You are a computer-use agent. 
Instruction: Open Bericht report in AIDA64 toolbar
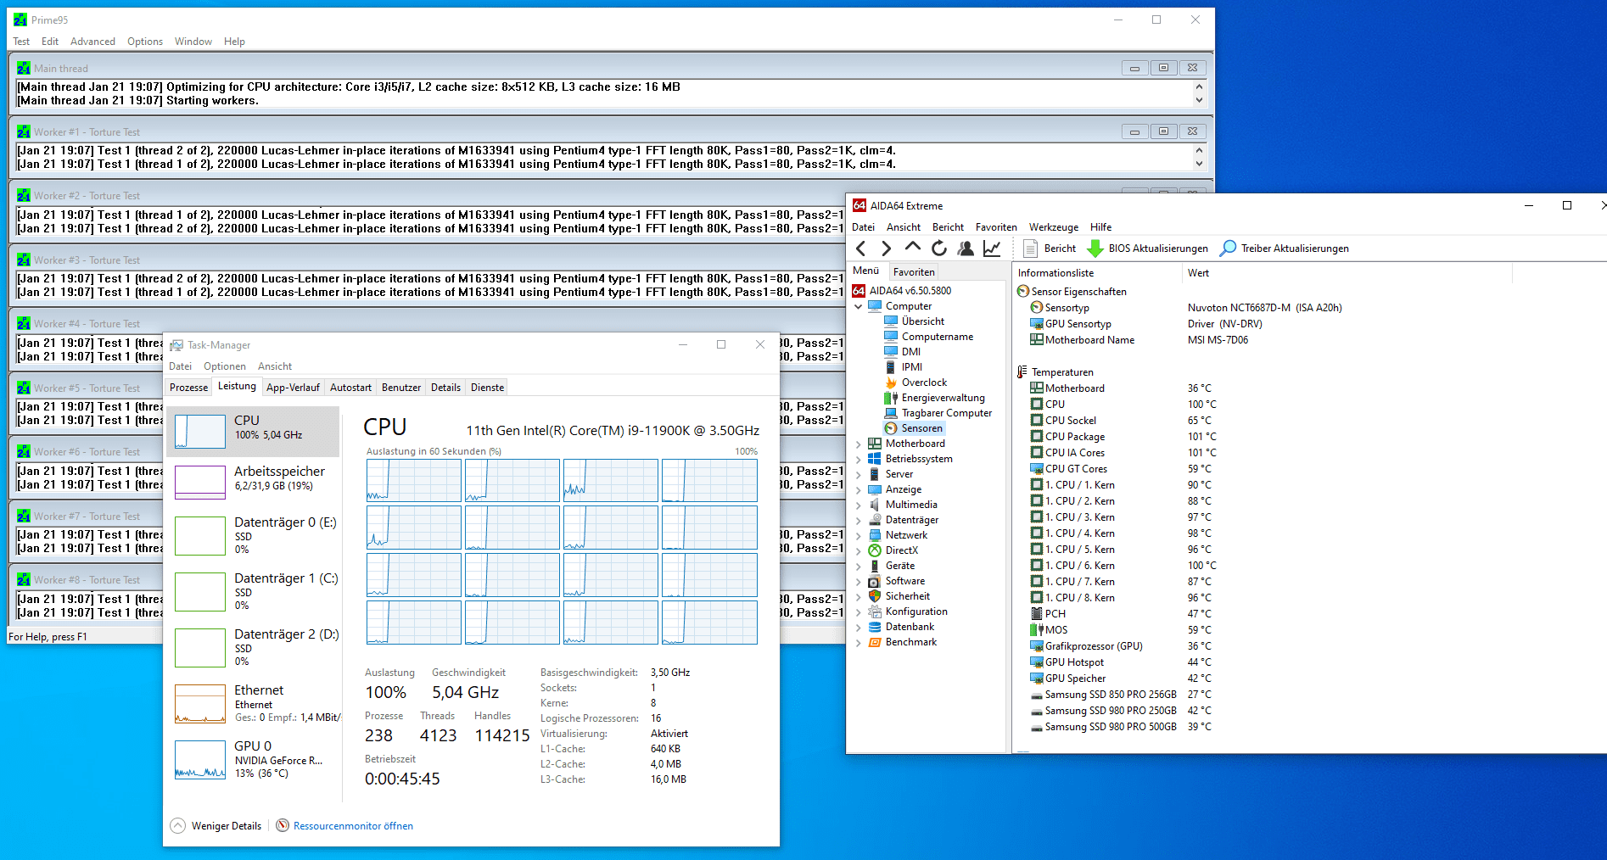click(x=1050, y=249)
